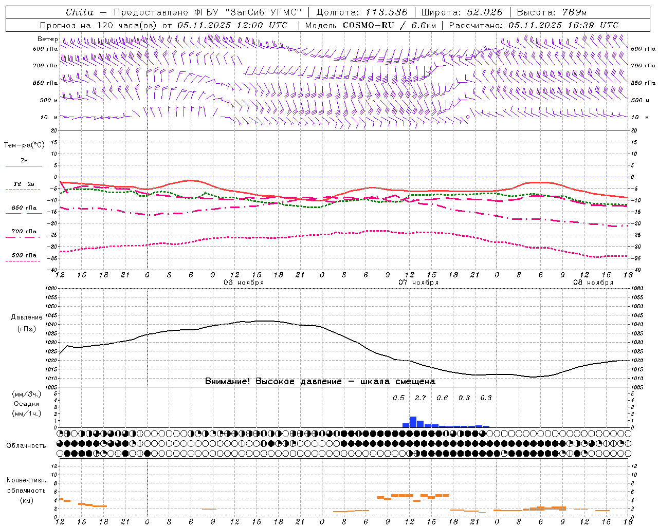Screen dimensions: 658x526
Task: Click the 2.7 three-hour precipitation value
Action: pos(421,398)
